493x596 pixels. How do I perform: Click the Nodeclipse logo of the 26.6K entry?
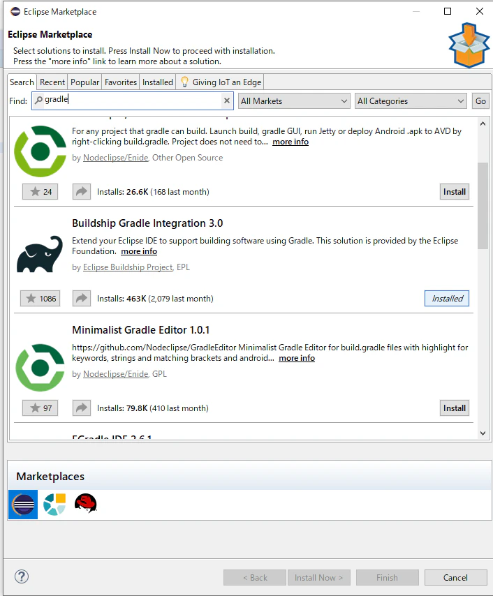pyautogui.click(x=40, y=151)
